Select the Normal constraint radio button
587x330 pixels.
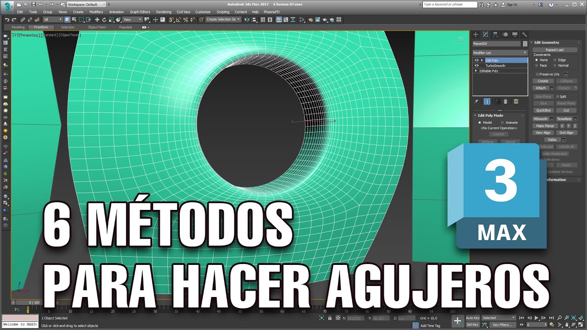click(x=555, y=66)
